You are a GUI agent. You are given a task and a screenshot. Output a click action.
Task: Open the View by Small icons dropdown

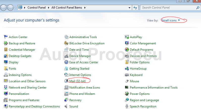point(171,20)
